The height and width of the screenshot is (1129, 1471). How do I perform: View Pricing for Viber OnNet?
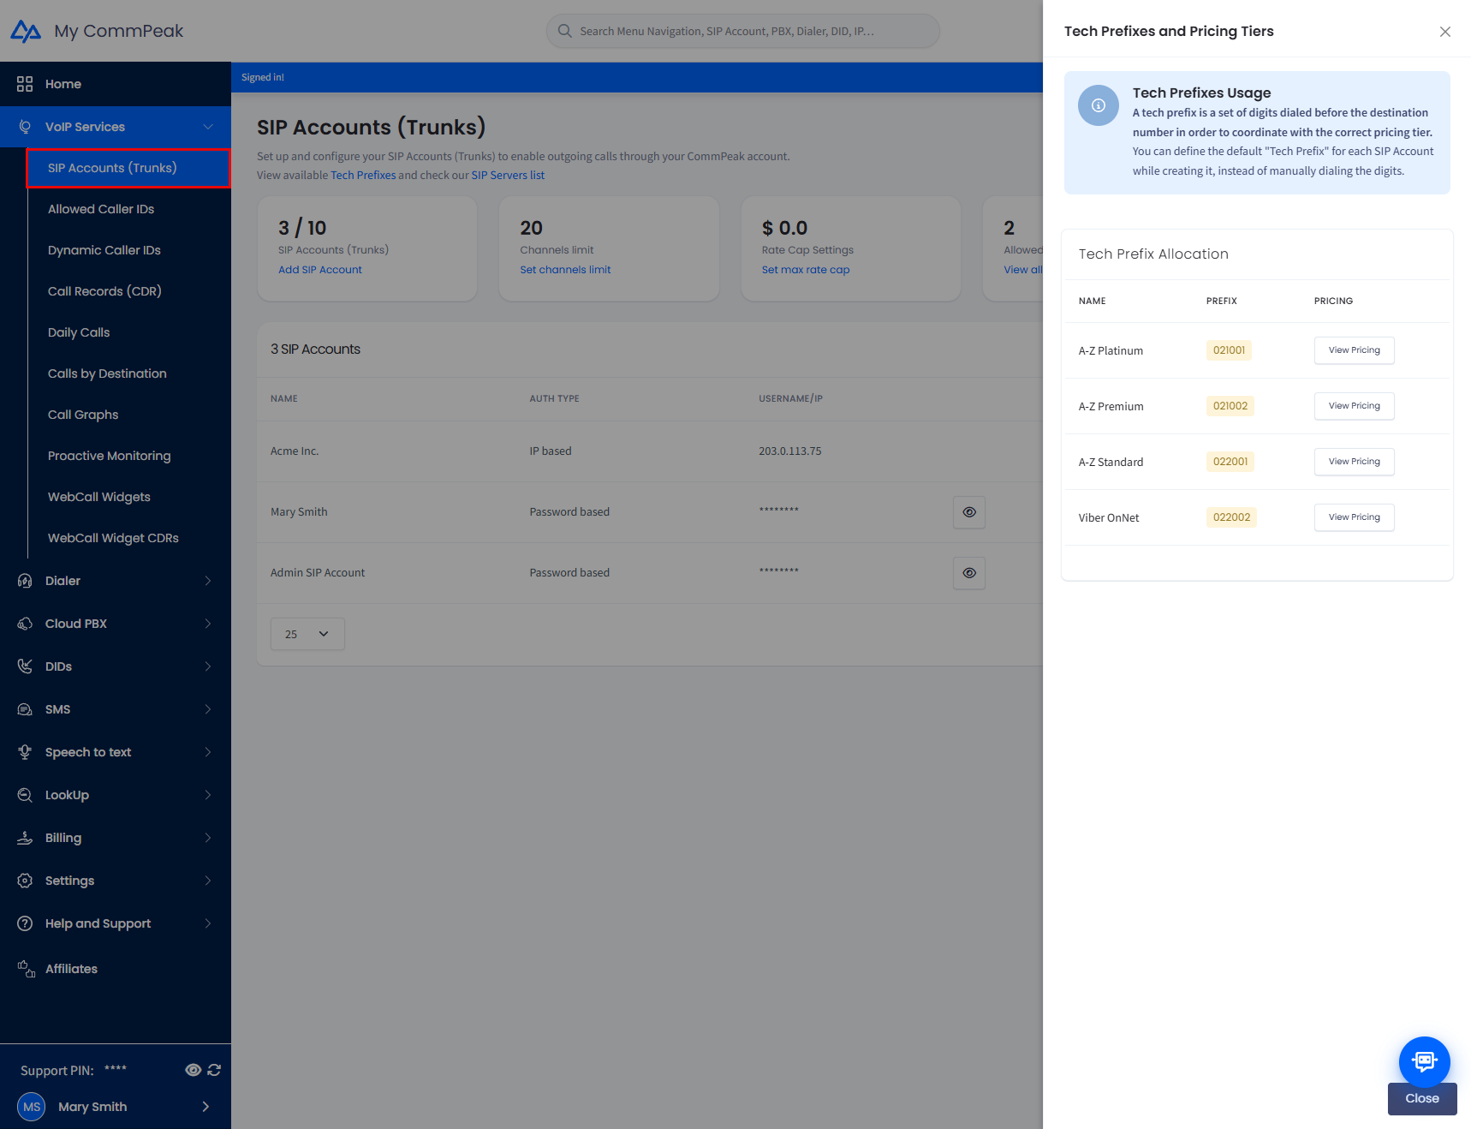click(1354, 517)
